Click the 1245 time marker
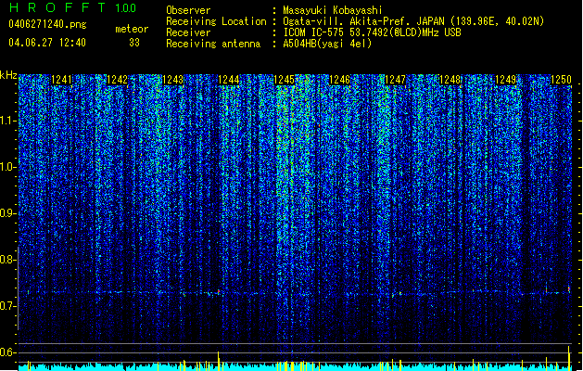Image resolution: width=583 pixels, height=371 pixels. click(x=284, y=80)
